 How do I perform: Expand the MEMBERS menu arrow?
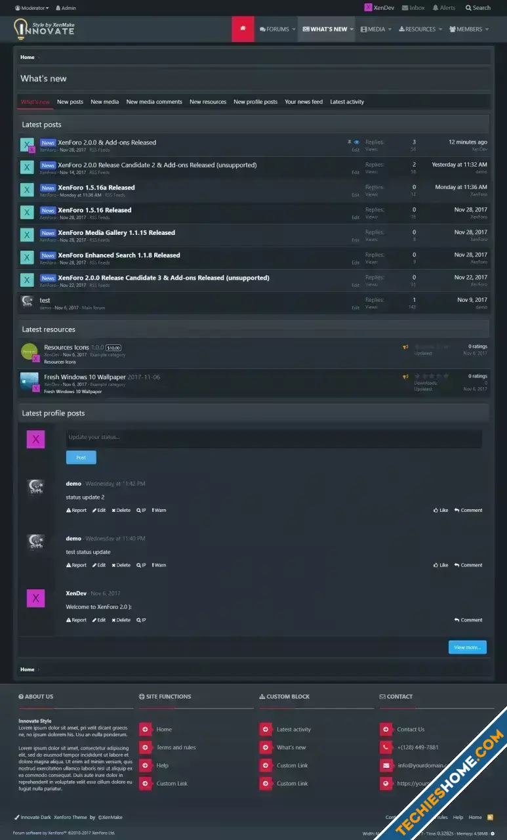[487, 30]
